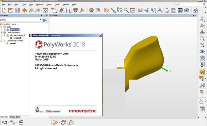Screen dimensions: 207x126
Task: Click the eye view icon in the right toolbar
Action: pos(202,51)
